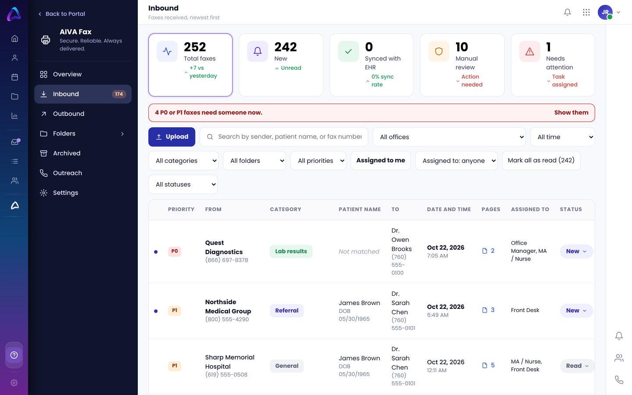Click the AIVA Fax printer icon
Screen dimensions: 632x395
[x=46, y=40]
